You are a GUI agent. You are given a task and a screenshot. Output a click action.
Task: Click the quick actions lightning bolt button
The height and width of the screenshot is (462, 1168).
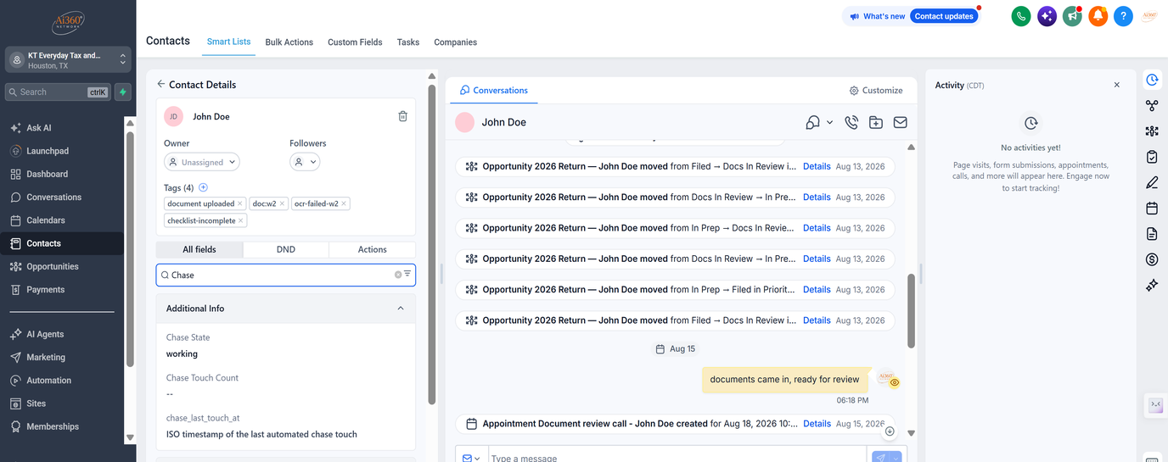(x=123, y=92)
